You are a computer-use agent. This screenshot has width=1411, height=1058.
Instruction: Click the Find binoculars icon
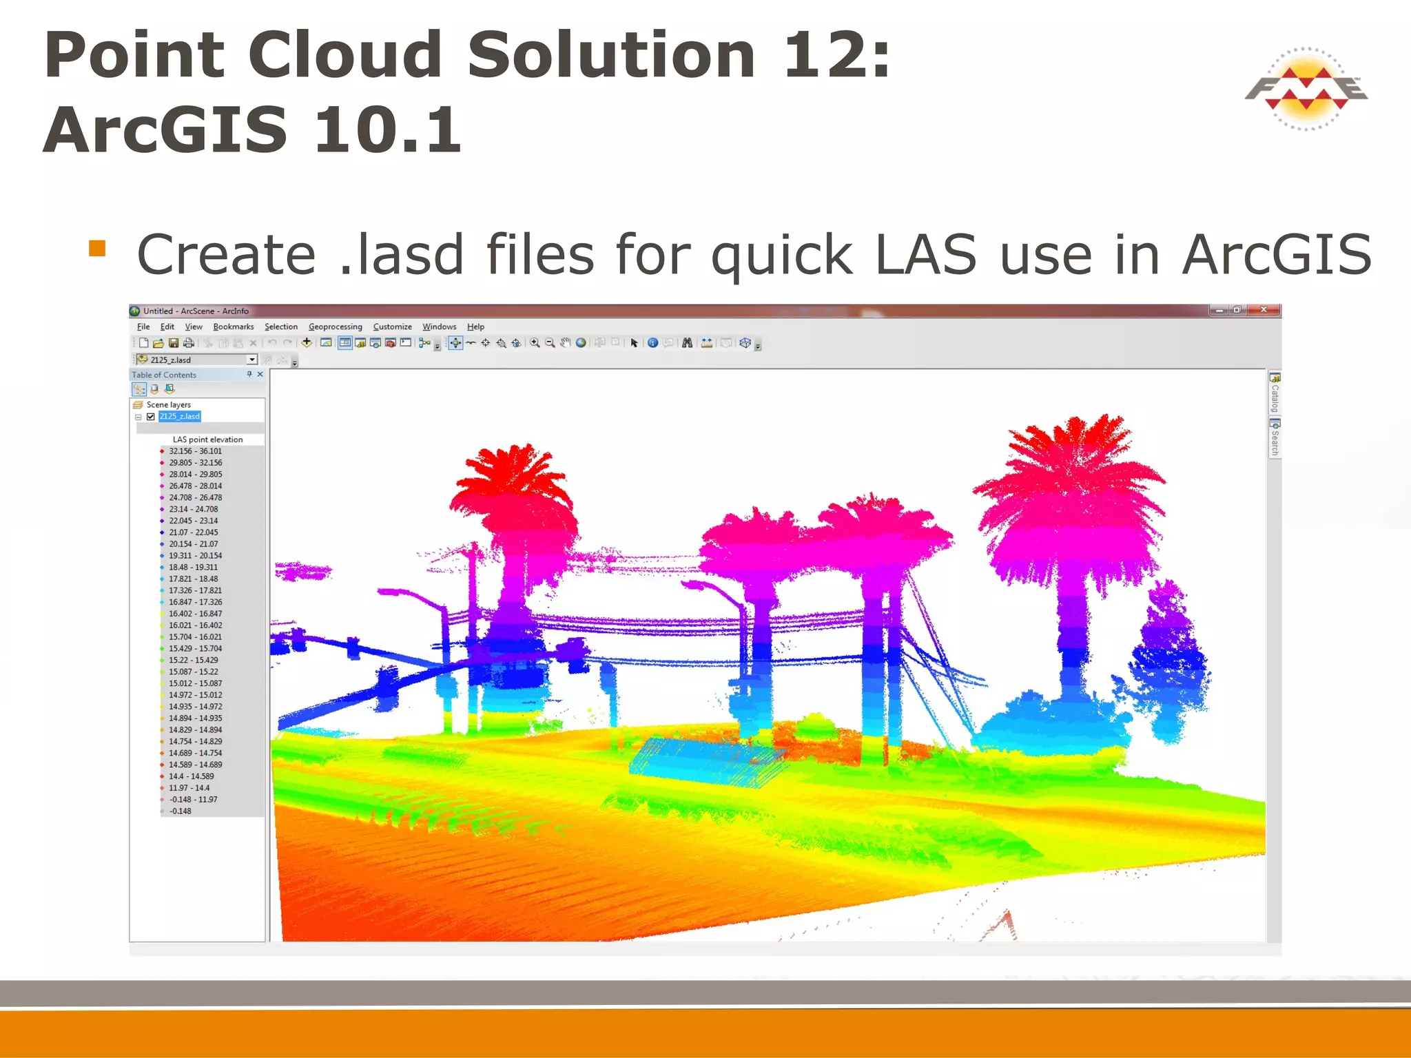coord(687,342)
